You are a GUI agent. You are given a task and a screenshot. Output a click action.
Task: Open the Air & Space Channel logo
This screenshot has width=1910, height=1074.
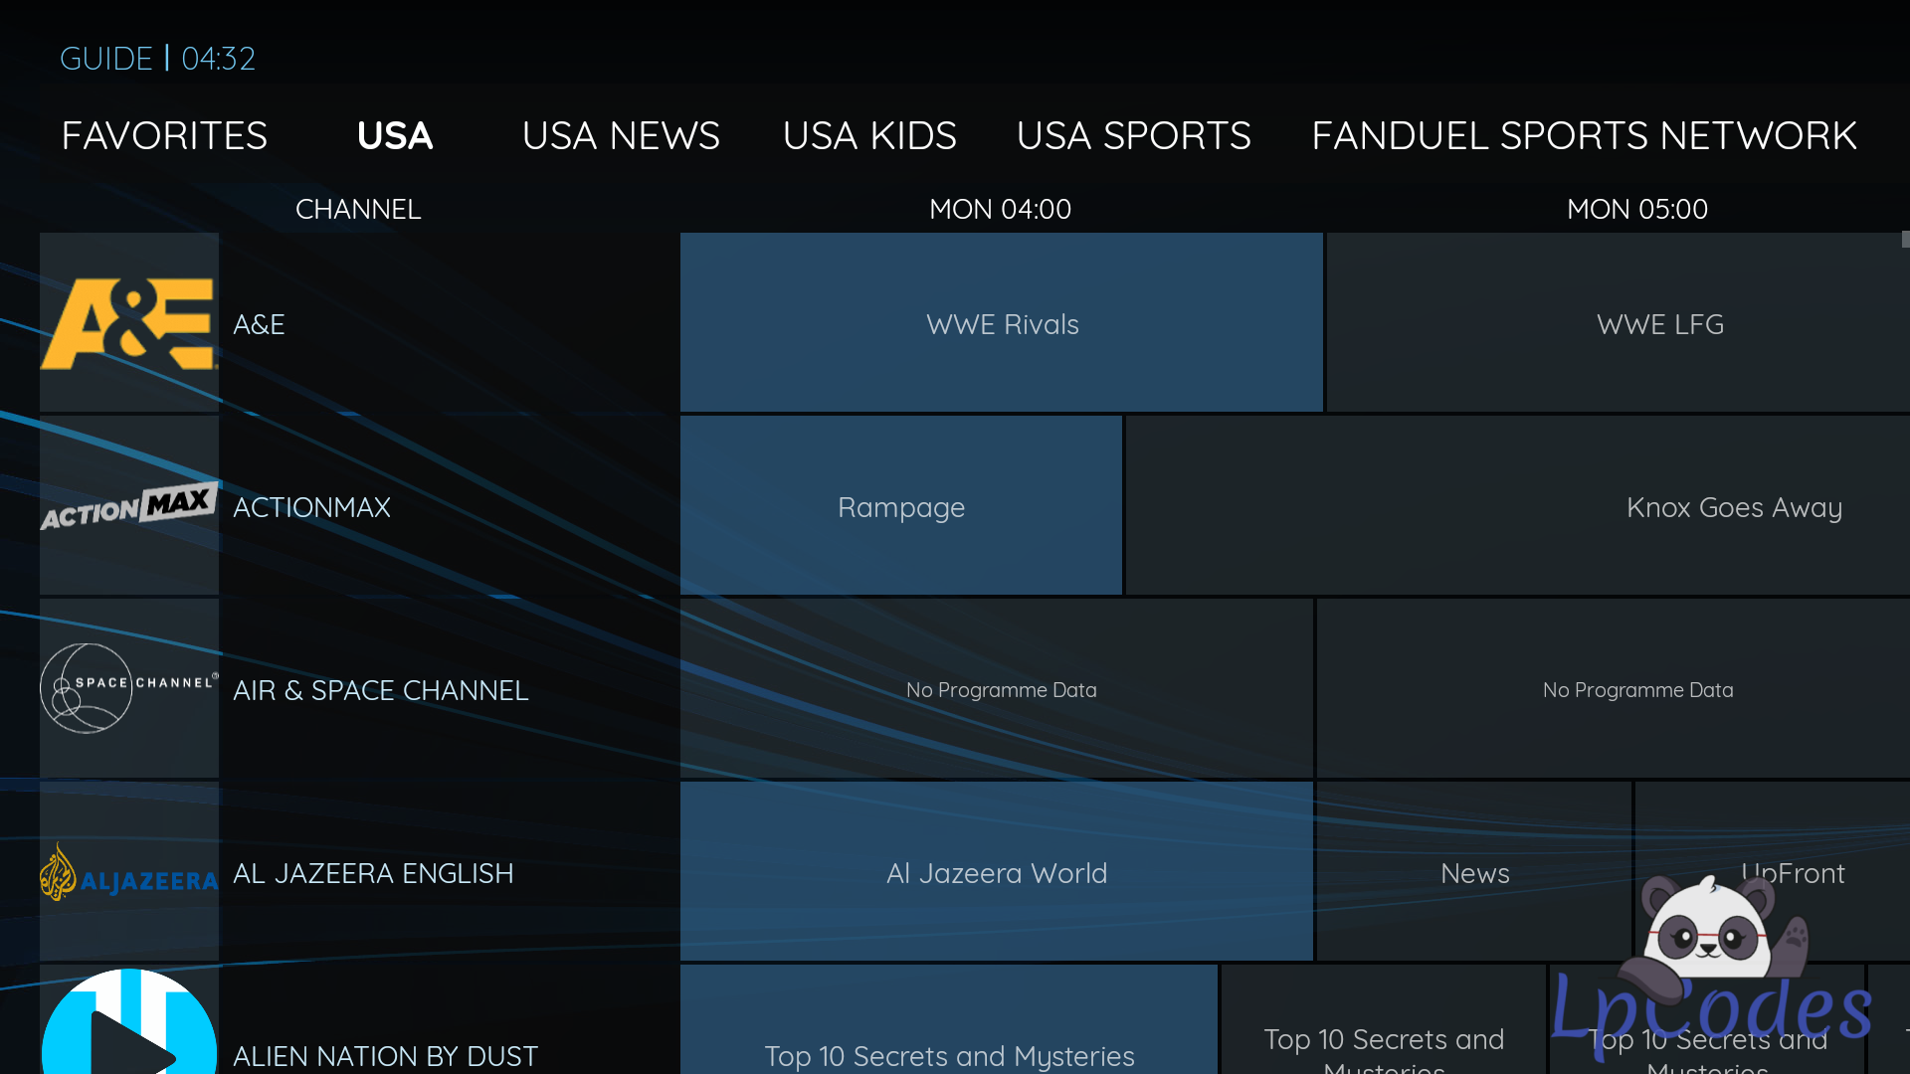tap(129, 689)
